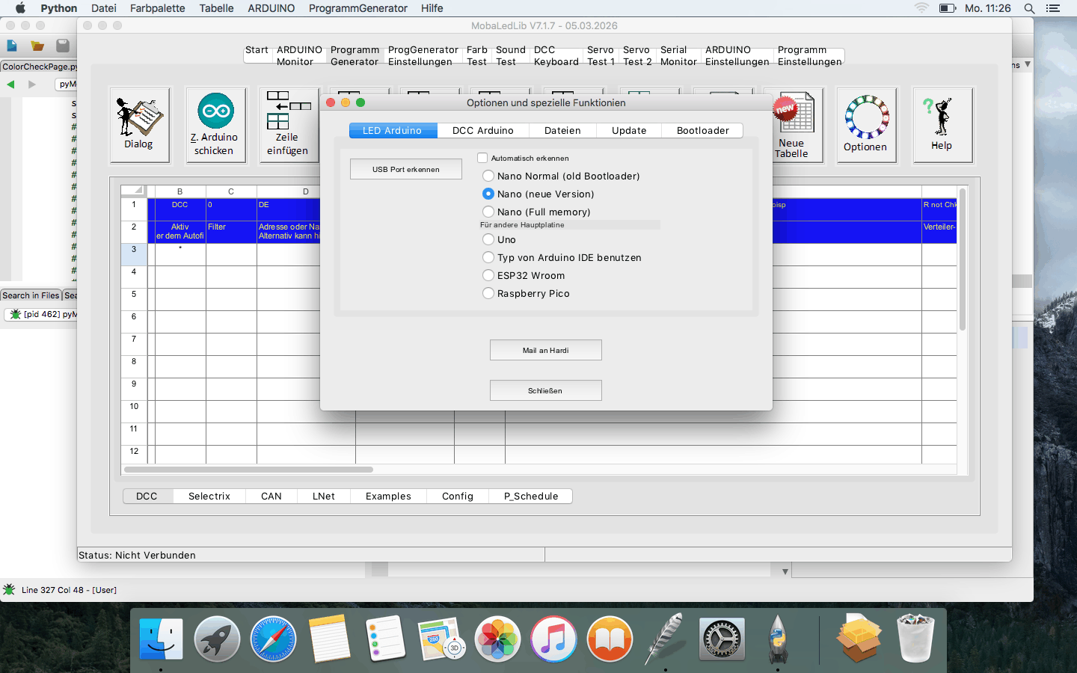Switch to the Selectrix sheet tab
The height and width of the screenshot is (673, 1077).
209,496
